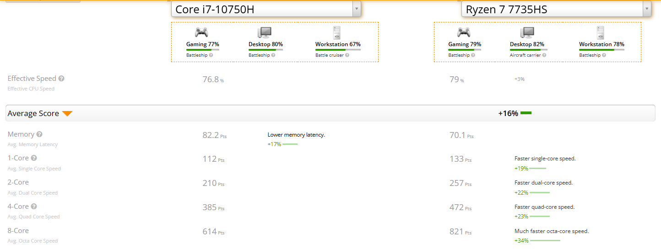The height and width of the screenshot is (249, 661).
Task: Click the Workstation 78% label
Action: pyautogui.click(x=601, y=44)
